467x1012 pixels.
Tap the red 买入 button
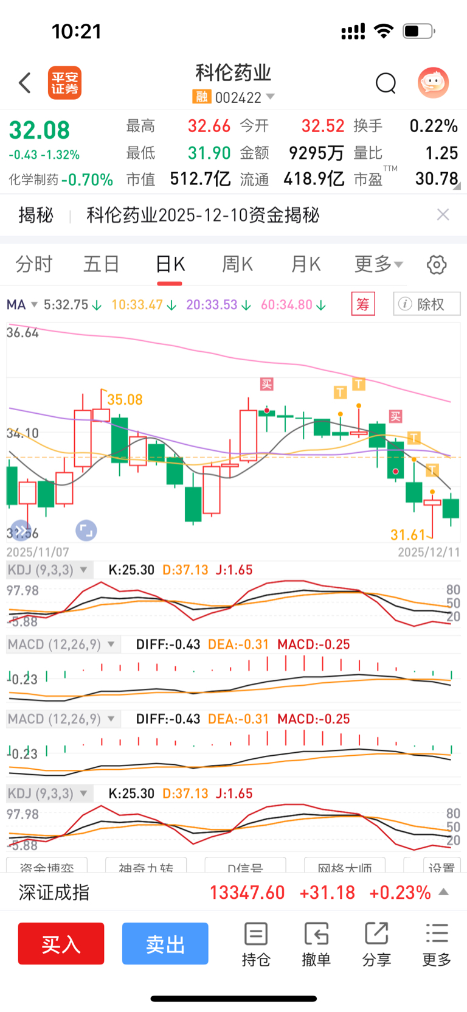[61, 943]
